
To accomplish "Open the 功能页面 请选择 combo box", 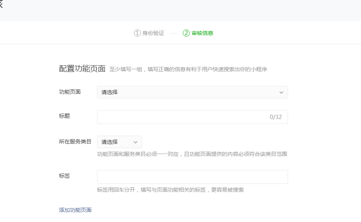I will tap(186, 93).
